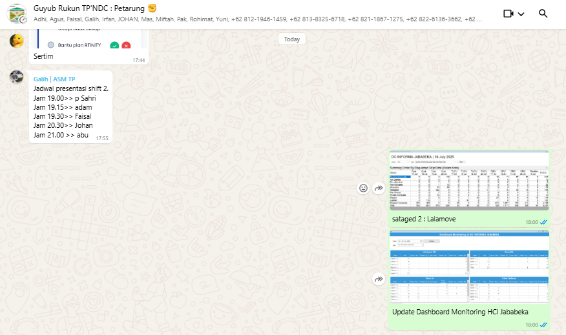
Task: Select the Bantu plan RTINITY radio option
Action: tap(51, 45)
